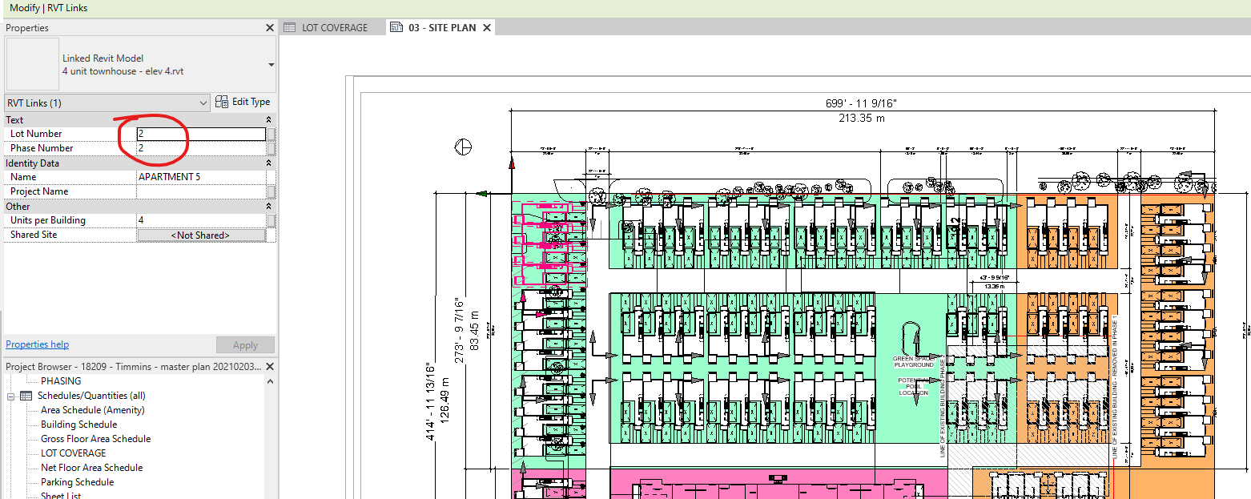Click the Schedules/Quantities table icon in Project Browser
1251x499 pixels.
[x=24, y=395]
